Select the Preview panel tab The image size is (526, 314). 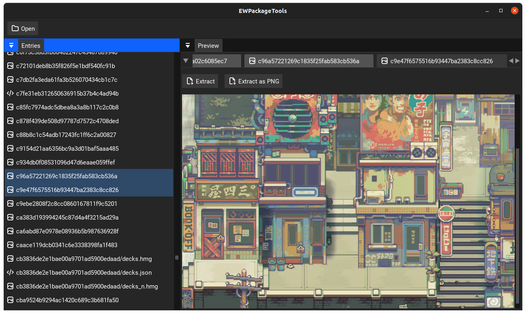coord(208,45)
